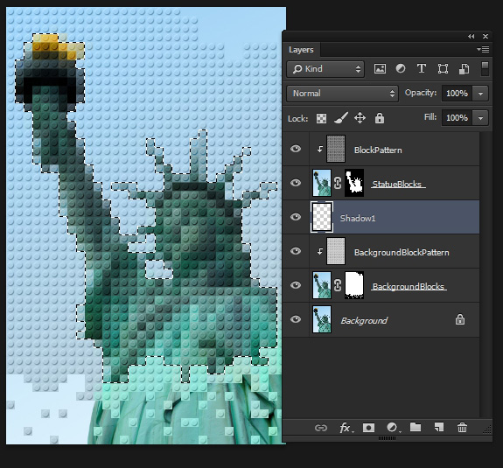Open the Normal blend mode dropdown
The width and height of the screenshot is (503, 468).
coord(342,94)
